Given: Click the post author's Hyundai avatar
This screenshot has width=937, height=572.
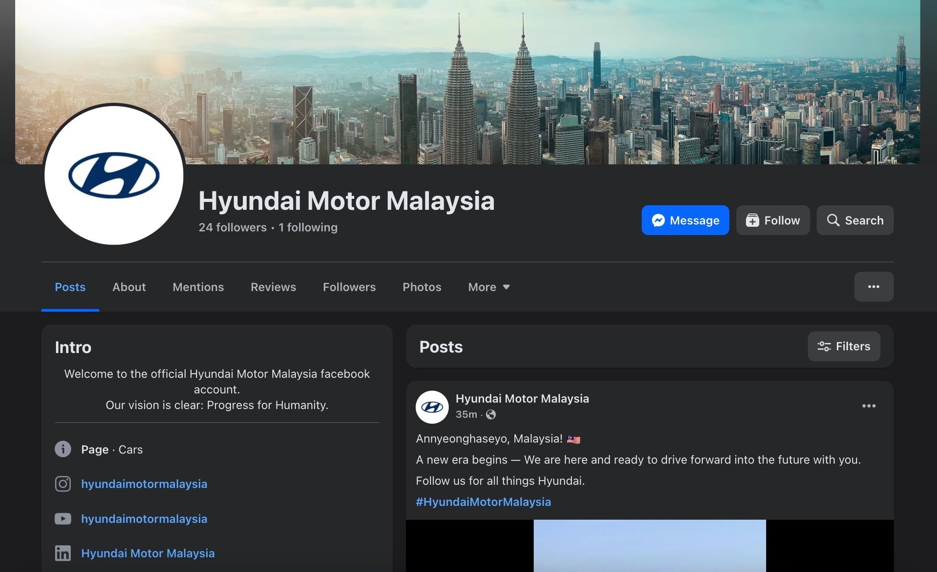Looking at the screenshot, I should (432, 407).
